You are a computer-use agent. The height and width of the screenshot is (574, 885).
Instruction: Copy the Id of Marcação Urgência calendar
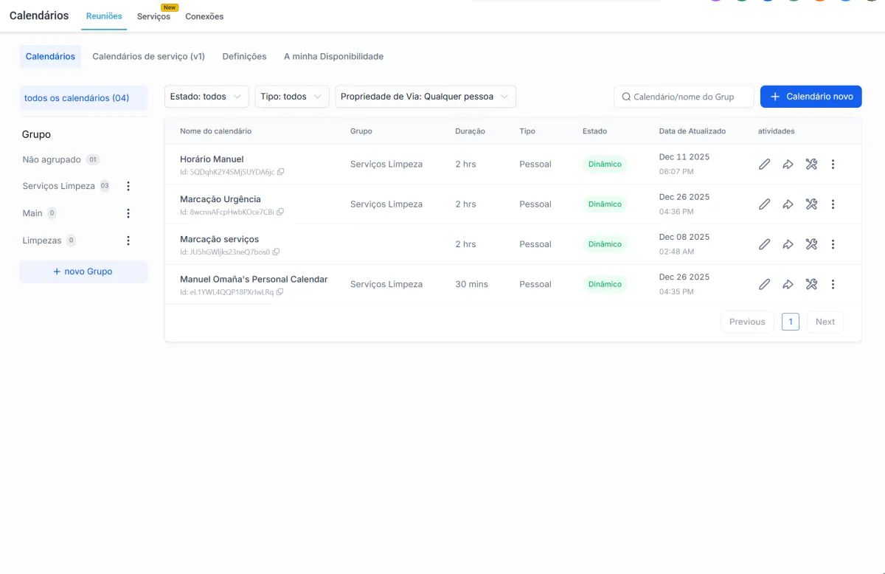click(280, 212)
